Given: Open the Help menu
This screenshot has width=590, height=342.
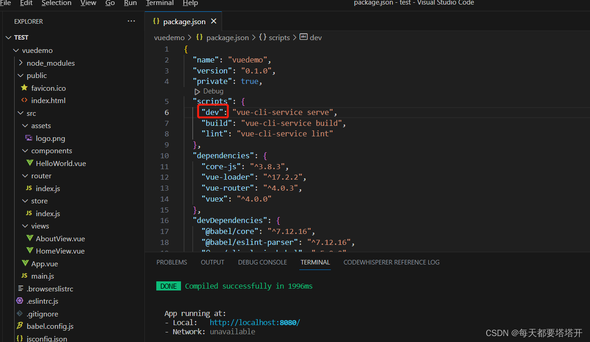Looking at the screenshot, I should (190, 3).
